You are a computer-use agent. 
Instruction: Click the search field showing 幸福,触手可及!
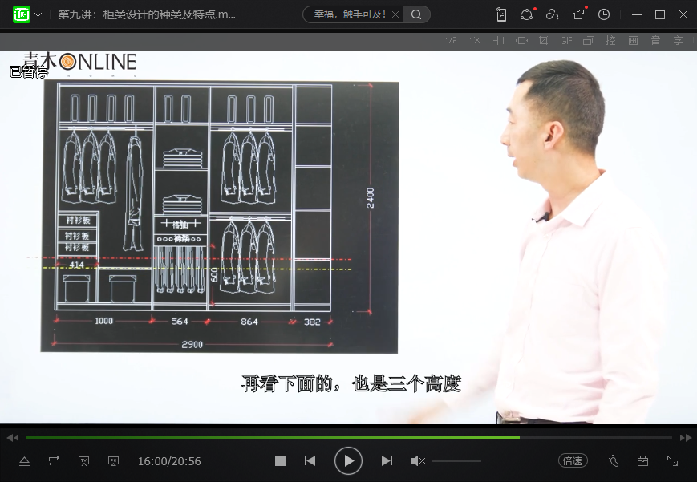click(x=350, y=14)
